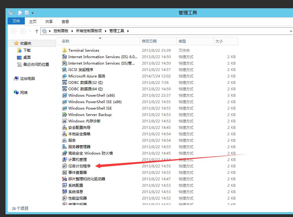Go up one folder level with the up arrow
Screen dimensions: 293x217
[x=37, y=31]
